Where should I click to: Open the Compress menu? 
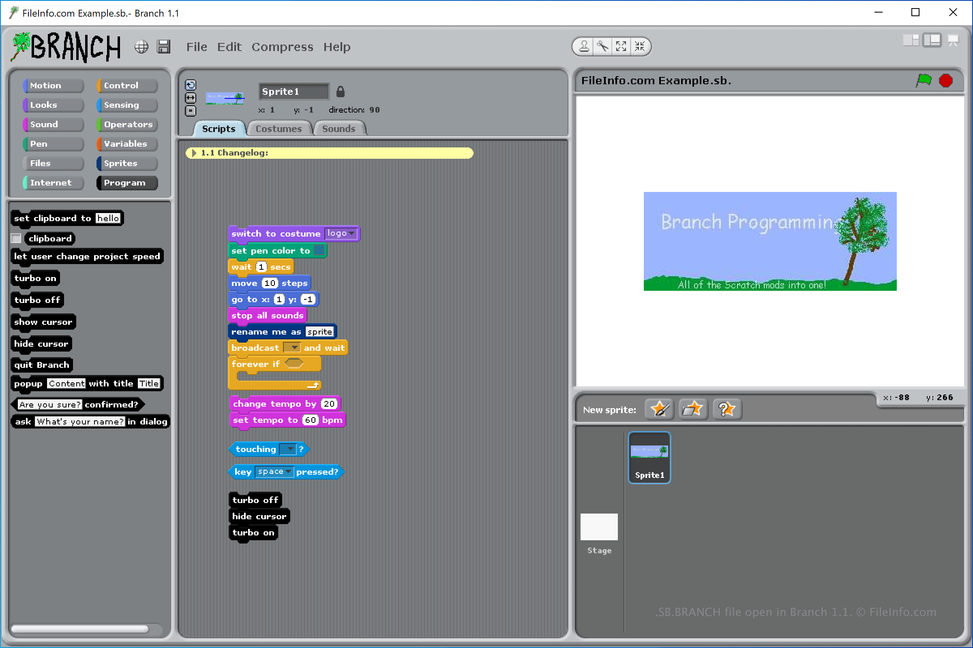[x=283, y=47]
